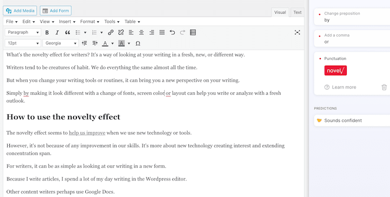The image size is (390, 197).
Task: Open the 'Sounds confident' prediction
Action: tap(352, 121)
